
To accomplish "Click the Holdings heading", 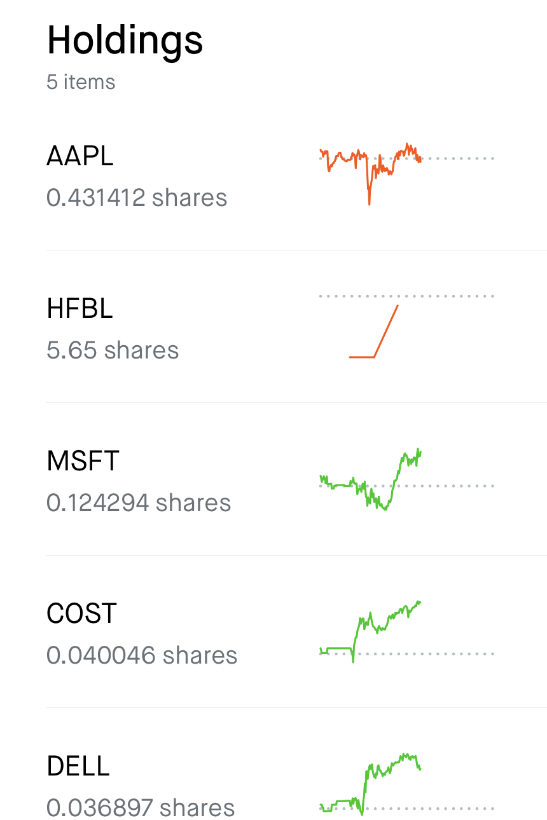I will coord(125,39).
